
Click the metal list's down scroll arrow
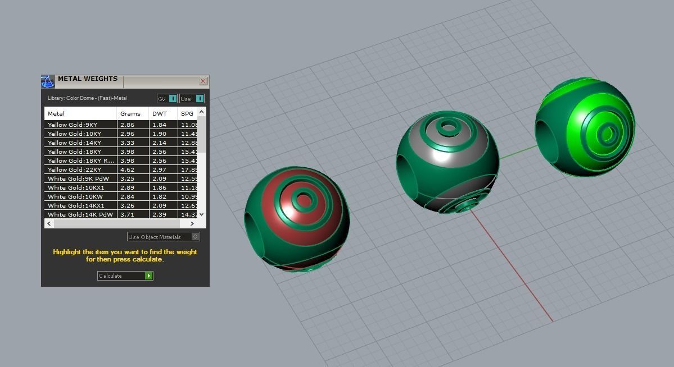[x=202, y=214]
